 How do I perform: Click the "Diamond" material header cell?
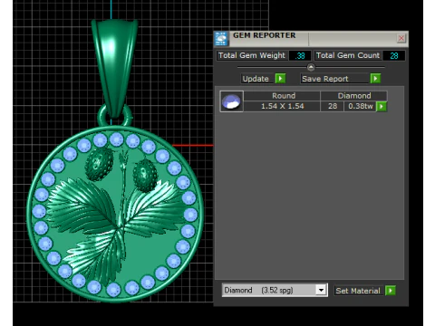click(x=354, y=96)
